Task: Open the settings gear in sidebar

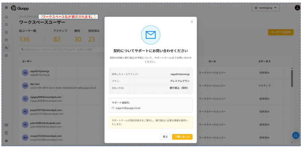Action: click(6, 55)
